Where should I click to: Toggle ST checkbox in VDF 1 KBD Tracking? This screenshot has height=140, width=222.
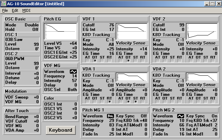(102, 61)
